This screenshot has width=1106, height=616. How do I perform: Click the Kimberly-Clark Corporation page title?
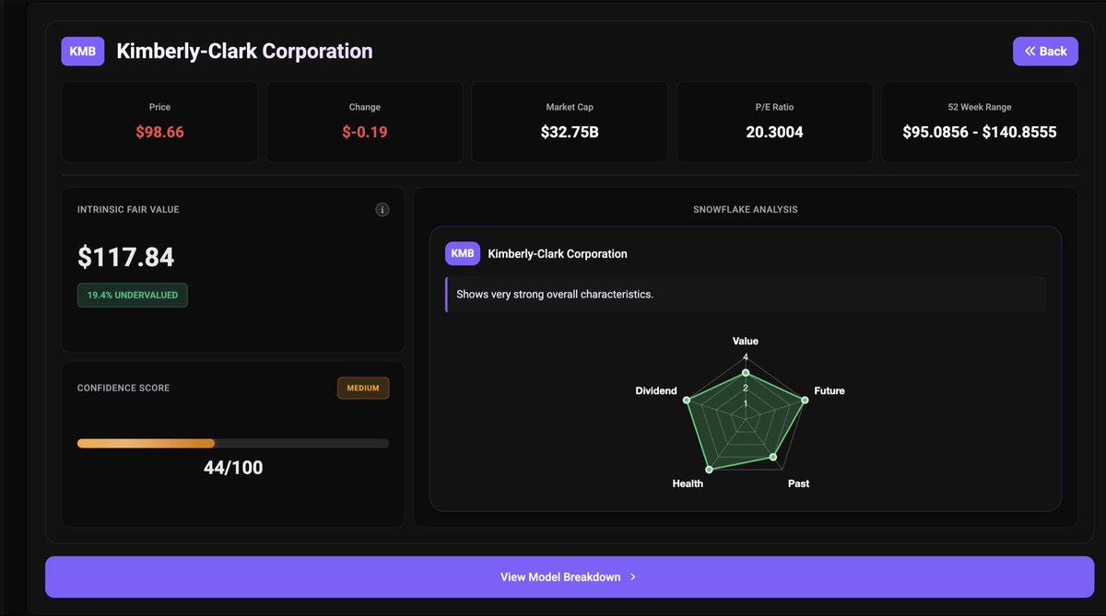pos(245,52)
